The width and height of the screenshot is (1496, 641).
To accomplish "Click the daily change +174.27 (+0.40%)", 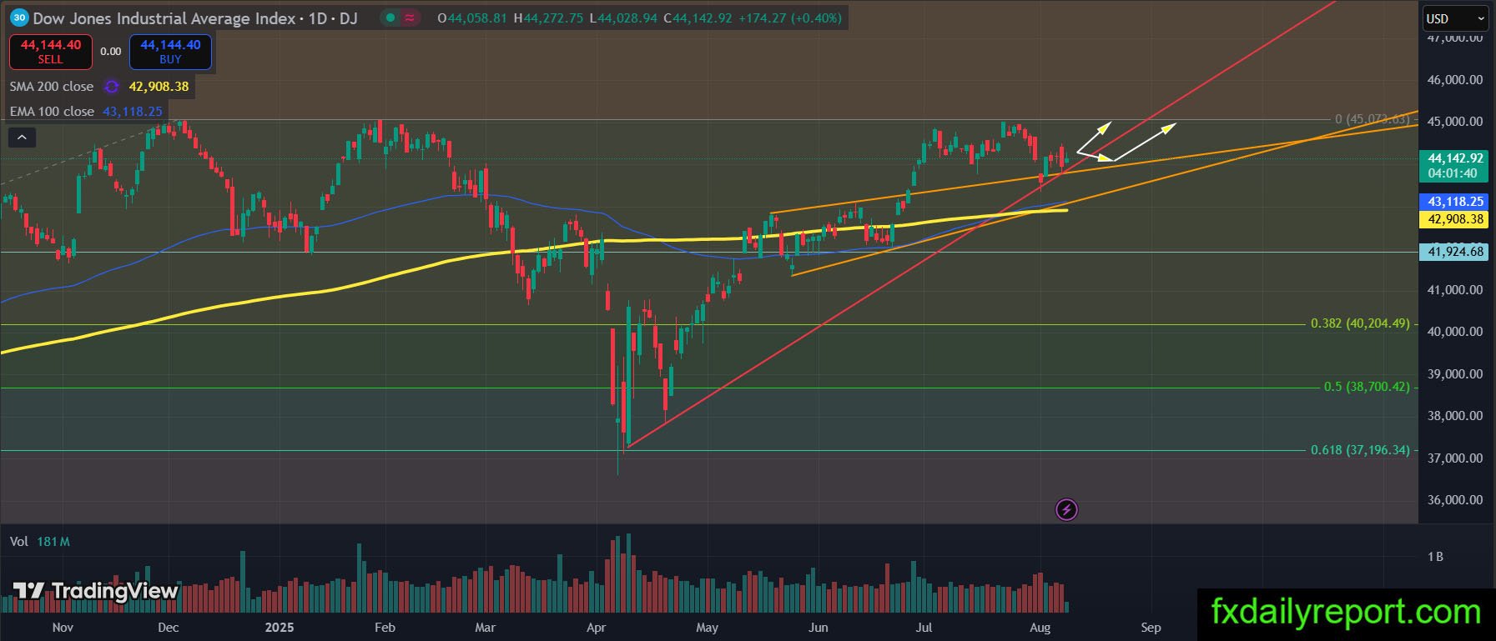I will tap(790, 18).
